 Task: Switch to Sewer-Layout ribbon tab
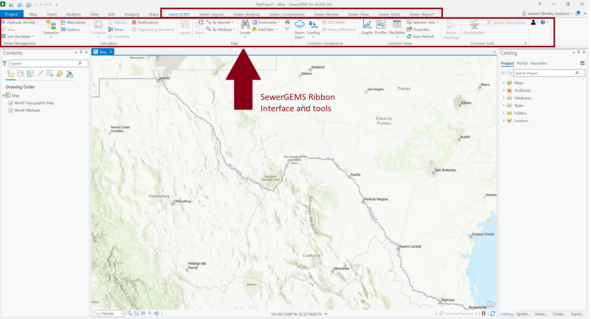coord(211,14)
